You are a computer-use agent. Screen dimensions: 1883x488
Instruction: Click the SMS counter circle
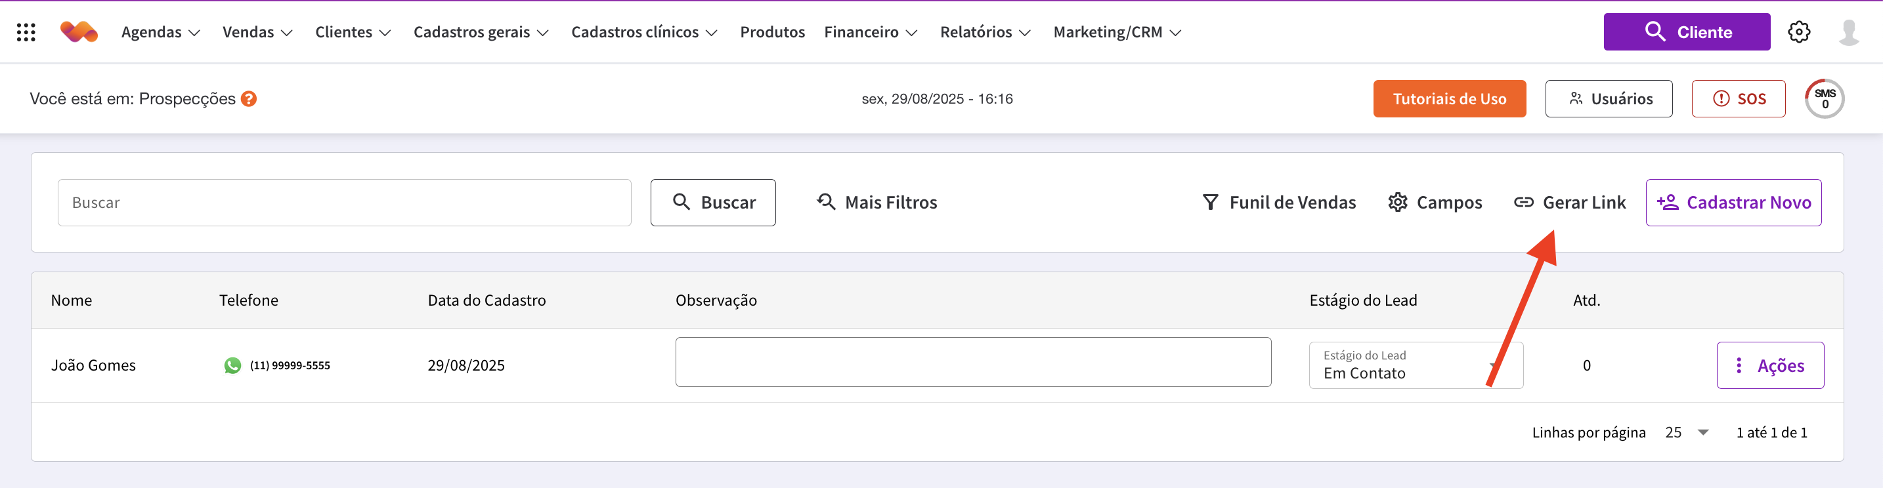(x=1824, y=98)
